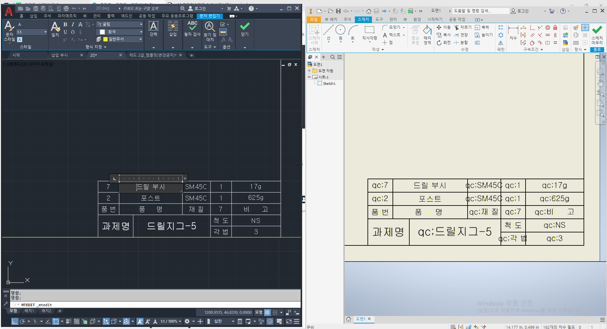Click the Rotate (회전) tool
This screenshot has height=329, width=607.
(x=444, y=43)
